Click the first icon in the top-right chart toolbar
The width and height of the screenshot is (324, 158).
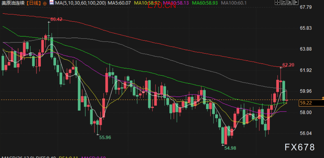tap(277, 3)
